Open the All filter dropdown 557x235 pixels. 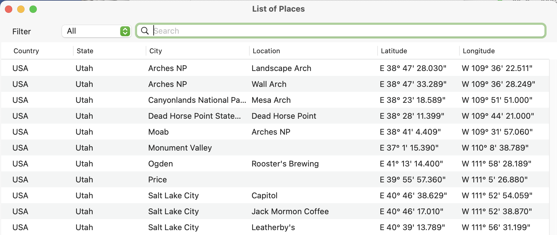coord(97,31)
